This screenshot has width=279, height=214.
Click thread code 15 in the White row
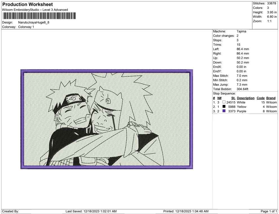click(263, 102)
